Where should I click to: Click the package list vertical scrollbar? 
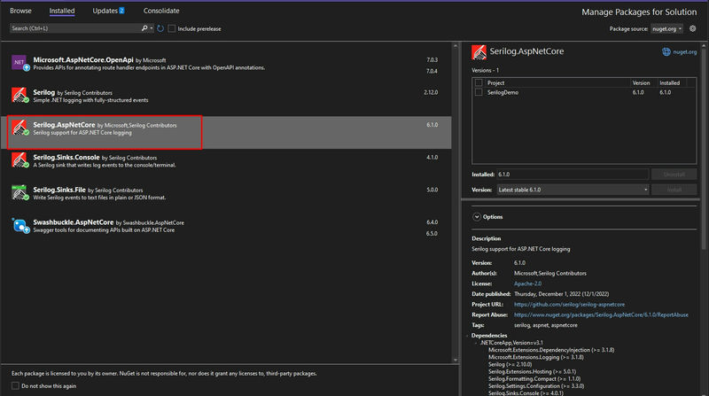coord(456,203)
